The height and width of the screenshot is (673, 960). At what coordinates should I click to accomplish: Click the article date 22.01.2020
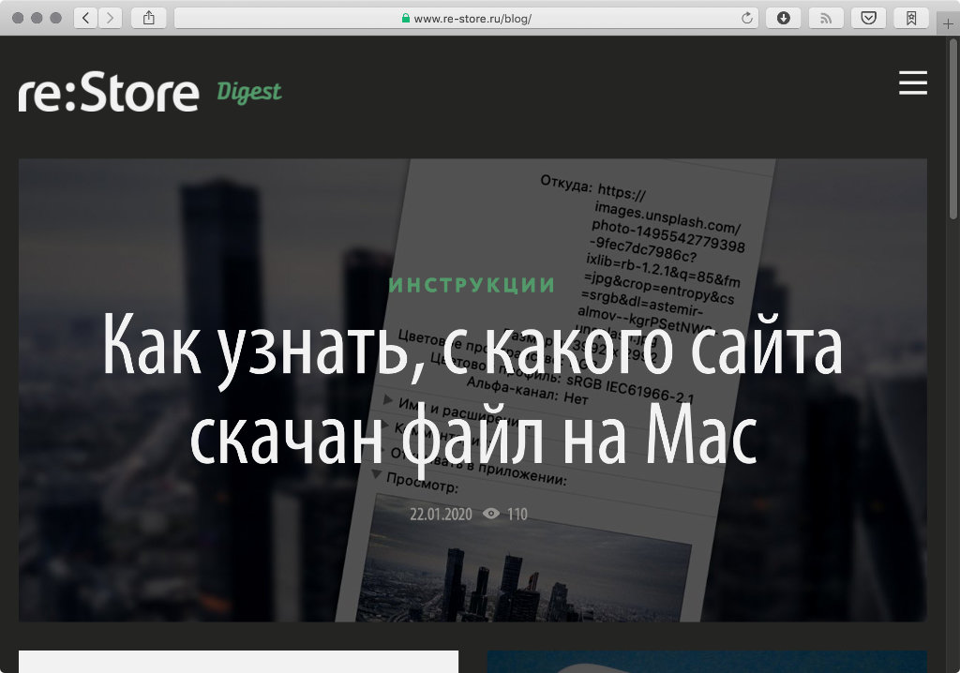440,514
